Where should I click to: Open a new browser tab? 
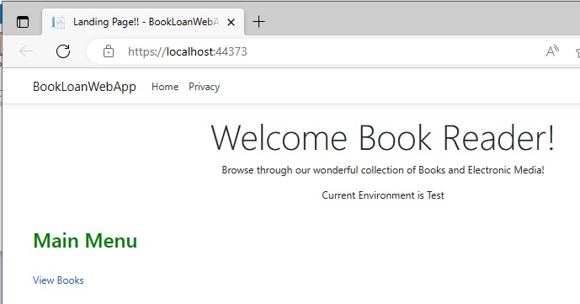pos(258,22)
